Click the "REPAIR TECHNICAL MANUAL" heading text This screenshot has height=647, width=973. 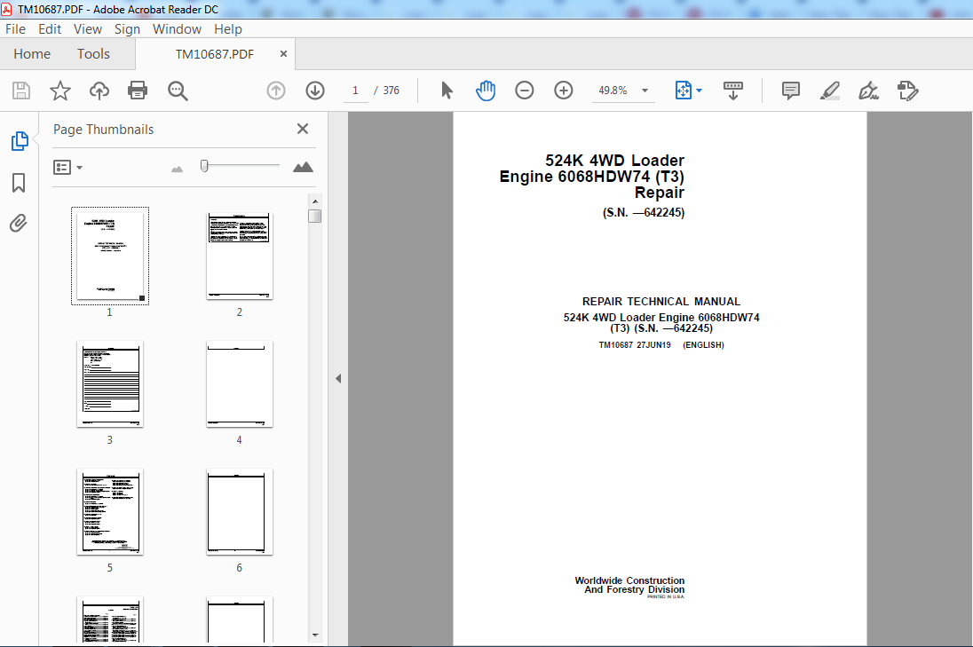pyautogui.click(x=661, y=302)
